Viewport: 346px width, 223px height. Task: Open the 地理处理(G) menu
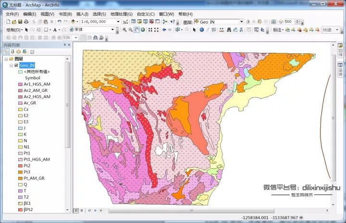[122, 14]
